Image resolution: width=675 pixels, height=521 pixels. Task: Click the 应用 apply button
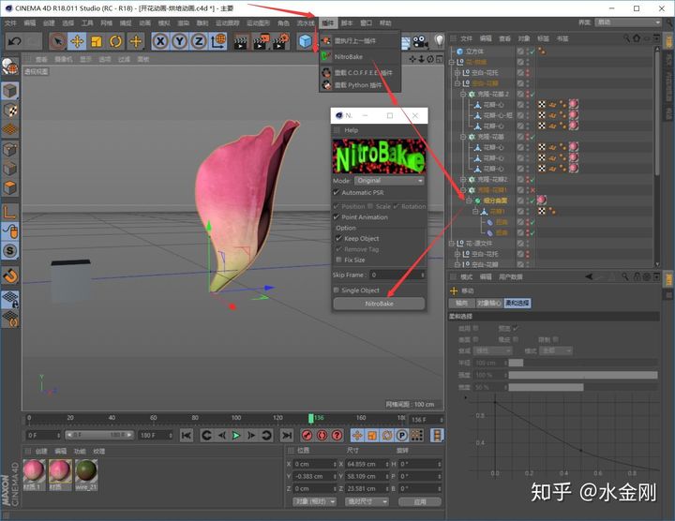click(x=419, y=501)
